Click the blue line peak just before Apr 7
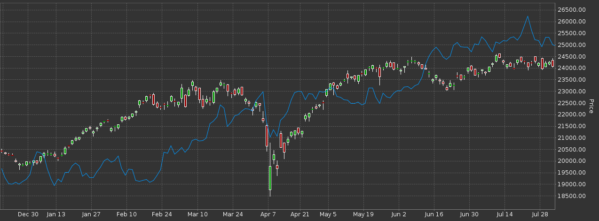The width and height of the screenshot is (599, 221). 263,91
